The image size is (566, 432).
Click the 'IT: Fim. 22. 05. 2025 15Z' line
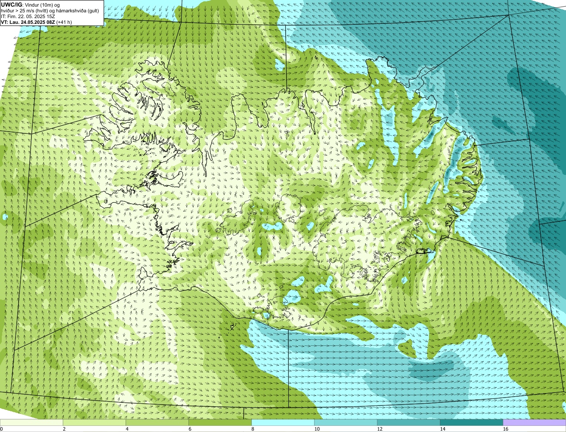28,16
